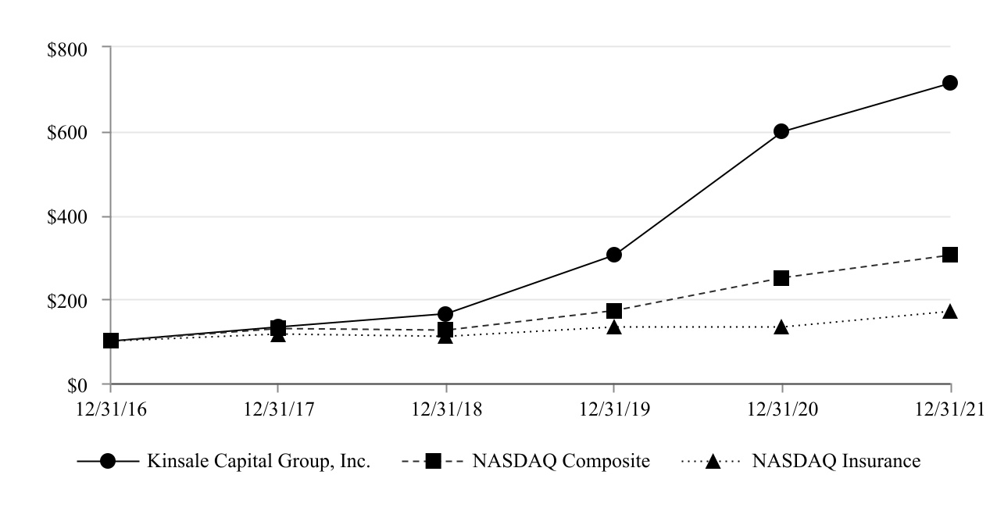The height and width of the screenshot is (525, 997).
Task: Select the NASDAQ Insurance legend label
Action: (835, 462)
